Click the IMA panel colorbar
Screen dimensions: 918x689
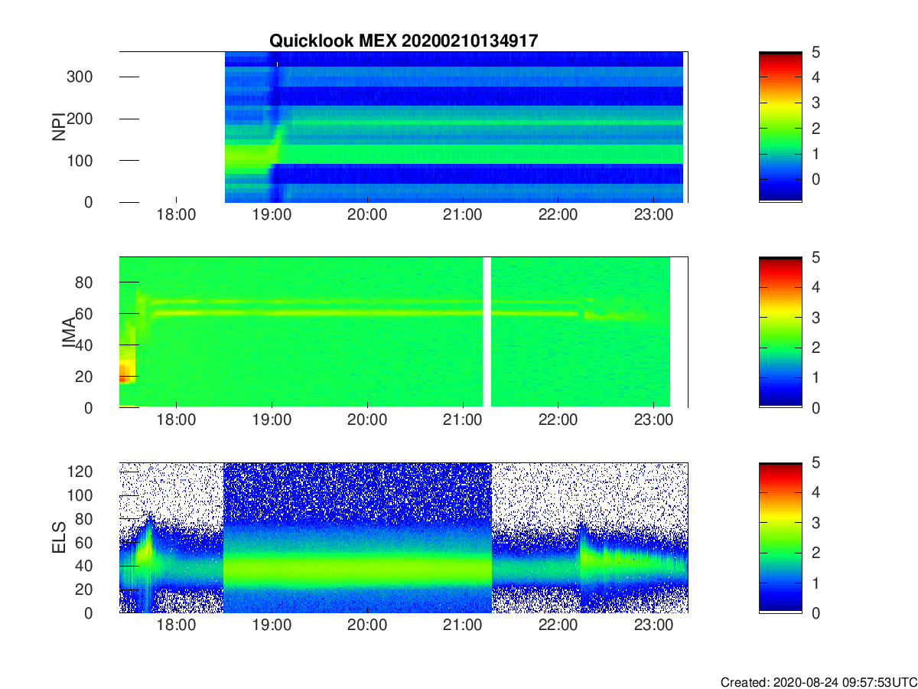780,332
